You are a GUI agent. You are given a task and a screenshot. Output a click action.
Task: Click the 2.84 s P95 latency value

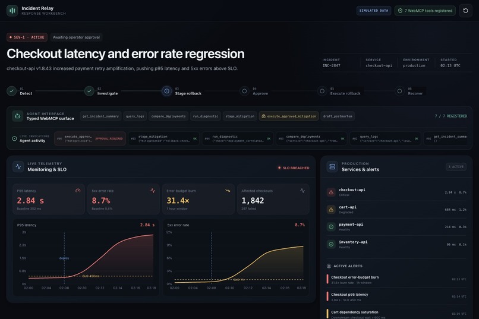[30, 201]
